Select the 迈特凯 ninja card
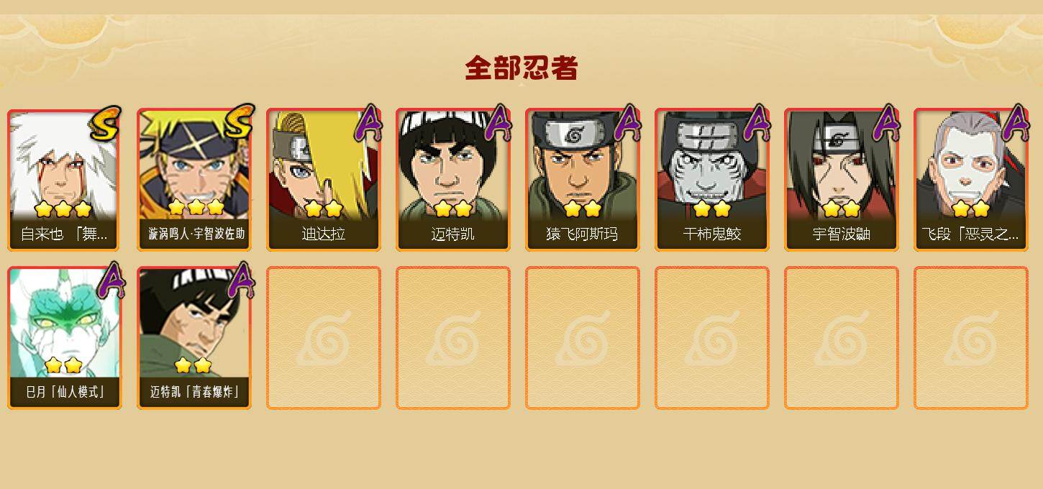Viewport: 1043px width, 489px height. 453,180
